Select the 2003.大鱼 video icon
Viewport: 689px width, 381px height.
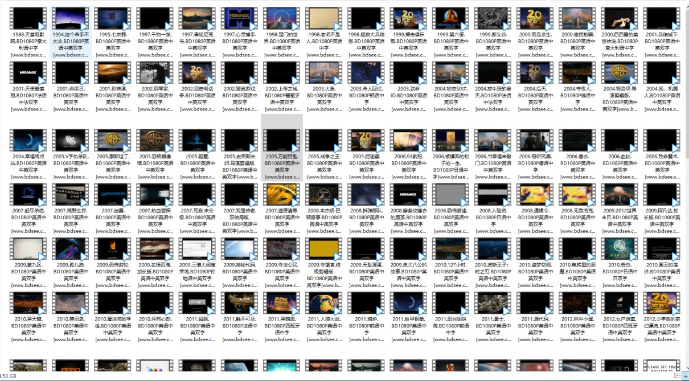324,73
